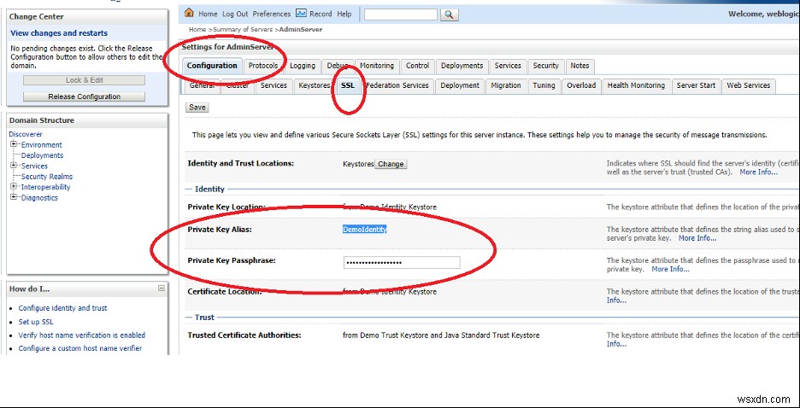The height and width of the screenshot is (408, 800).
Task: Select Discoverer domain root link
Action: tap(26, 135)
